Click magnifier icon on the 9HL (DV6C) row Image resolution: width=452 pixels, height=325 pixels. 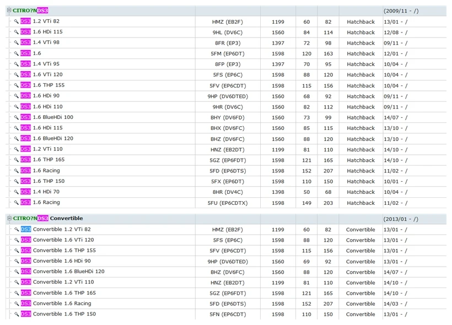pos(17,32)
